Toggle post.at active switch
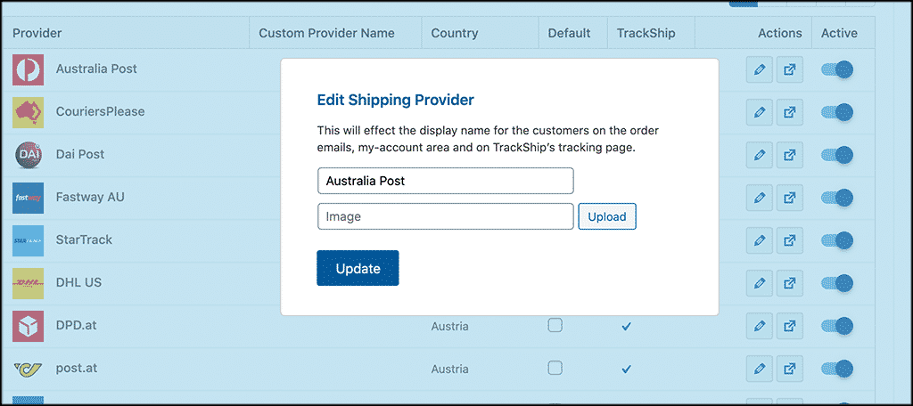This screenshot has width=913, height=406. click(837, 369)
